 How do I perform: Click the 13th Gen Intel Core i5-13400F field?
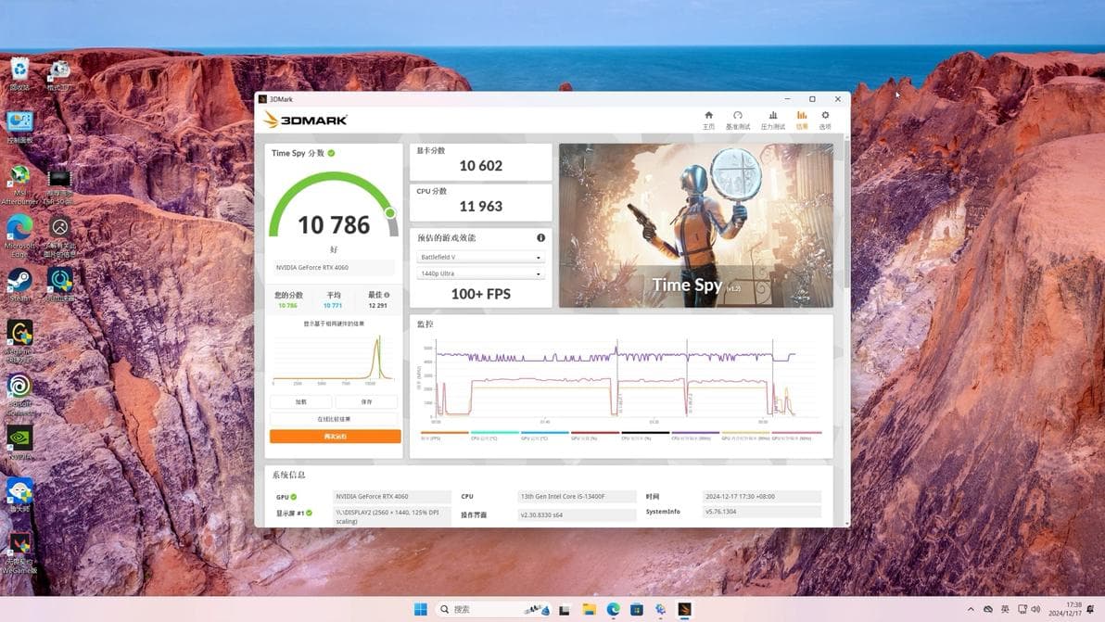[x=577, y=497]
